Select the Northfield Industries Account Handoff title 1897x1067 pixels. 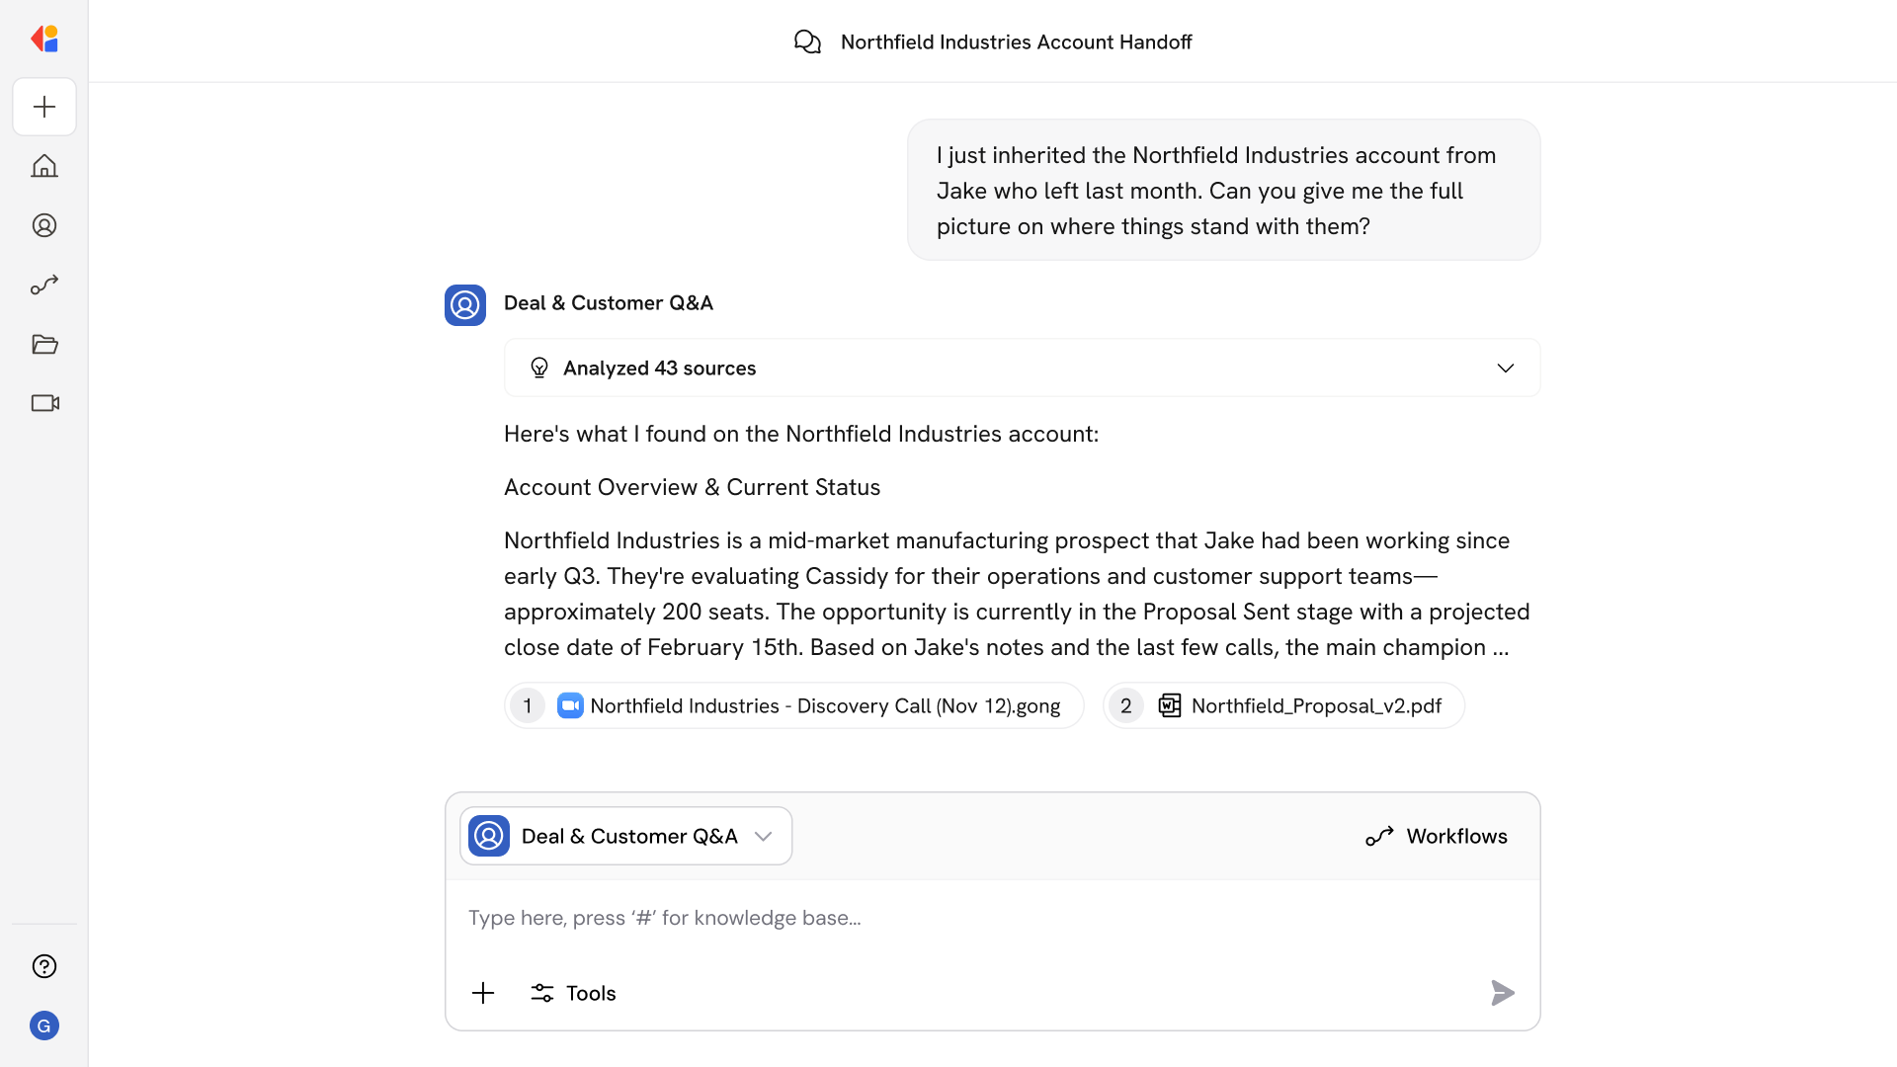tap(1016, 41)
